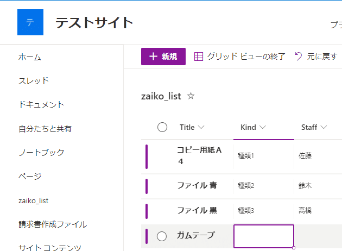Open the Kind column dropdown
The height and width of the screenshot is (251, 342).
[x=263, y=127]
